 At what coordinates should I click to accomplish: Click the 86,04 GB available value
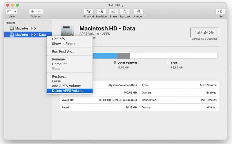click(x=118, y=100)
